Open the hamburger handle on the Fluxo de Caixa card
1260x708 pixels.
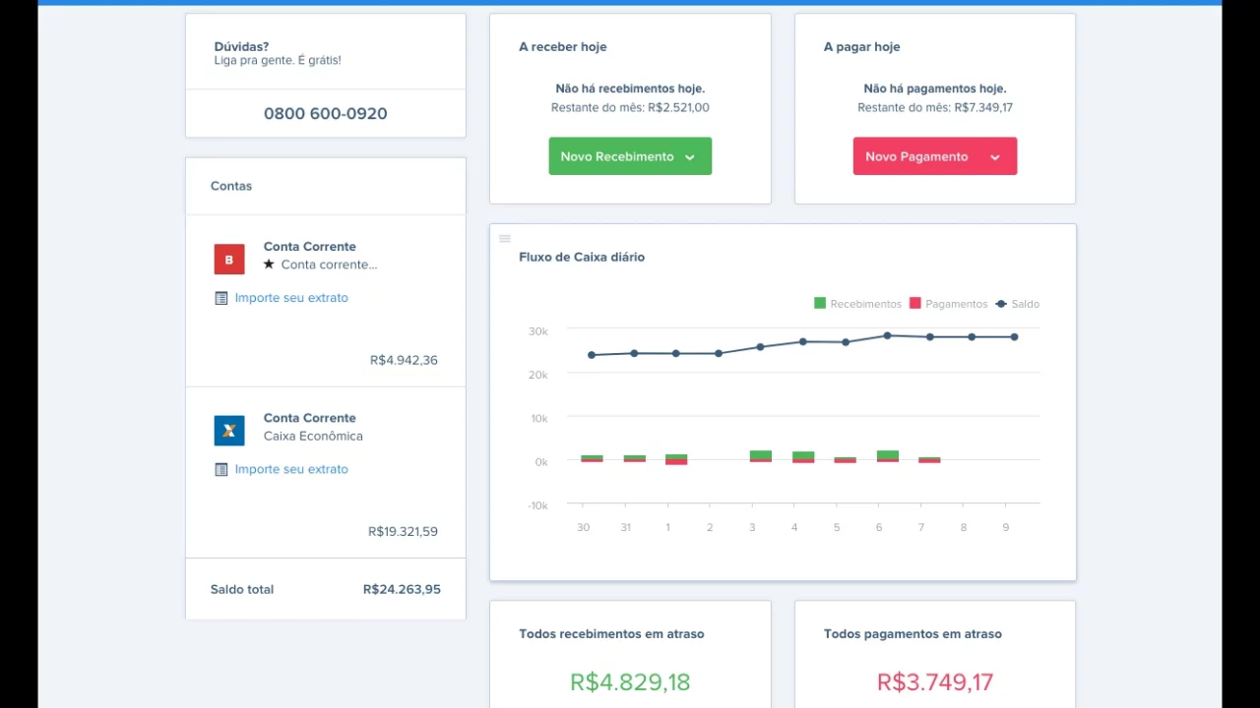(x=505, y=239)
